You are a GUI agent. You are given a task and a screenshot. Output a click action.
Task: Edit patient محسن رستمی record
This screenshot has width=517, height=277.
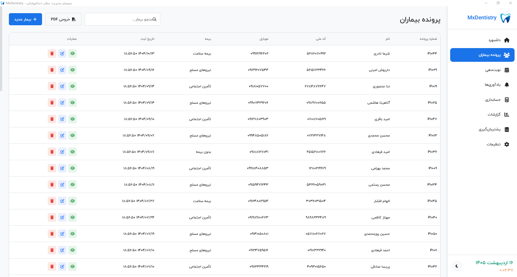pyautogui.click(x=62, y=185)
